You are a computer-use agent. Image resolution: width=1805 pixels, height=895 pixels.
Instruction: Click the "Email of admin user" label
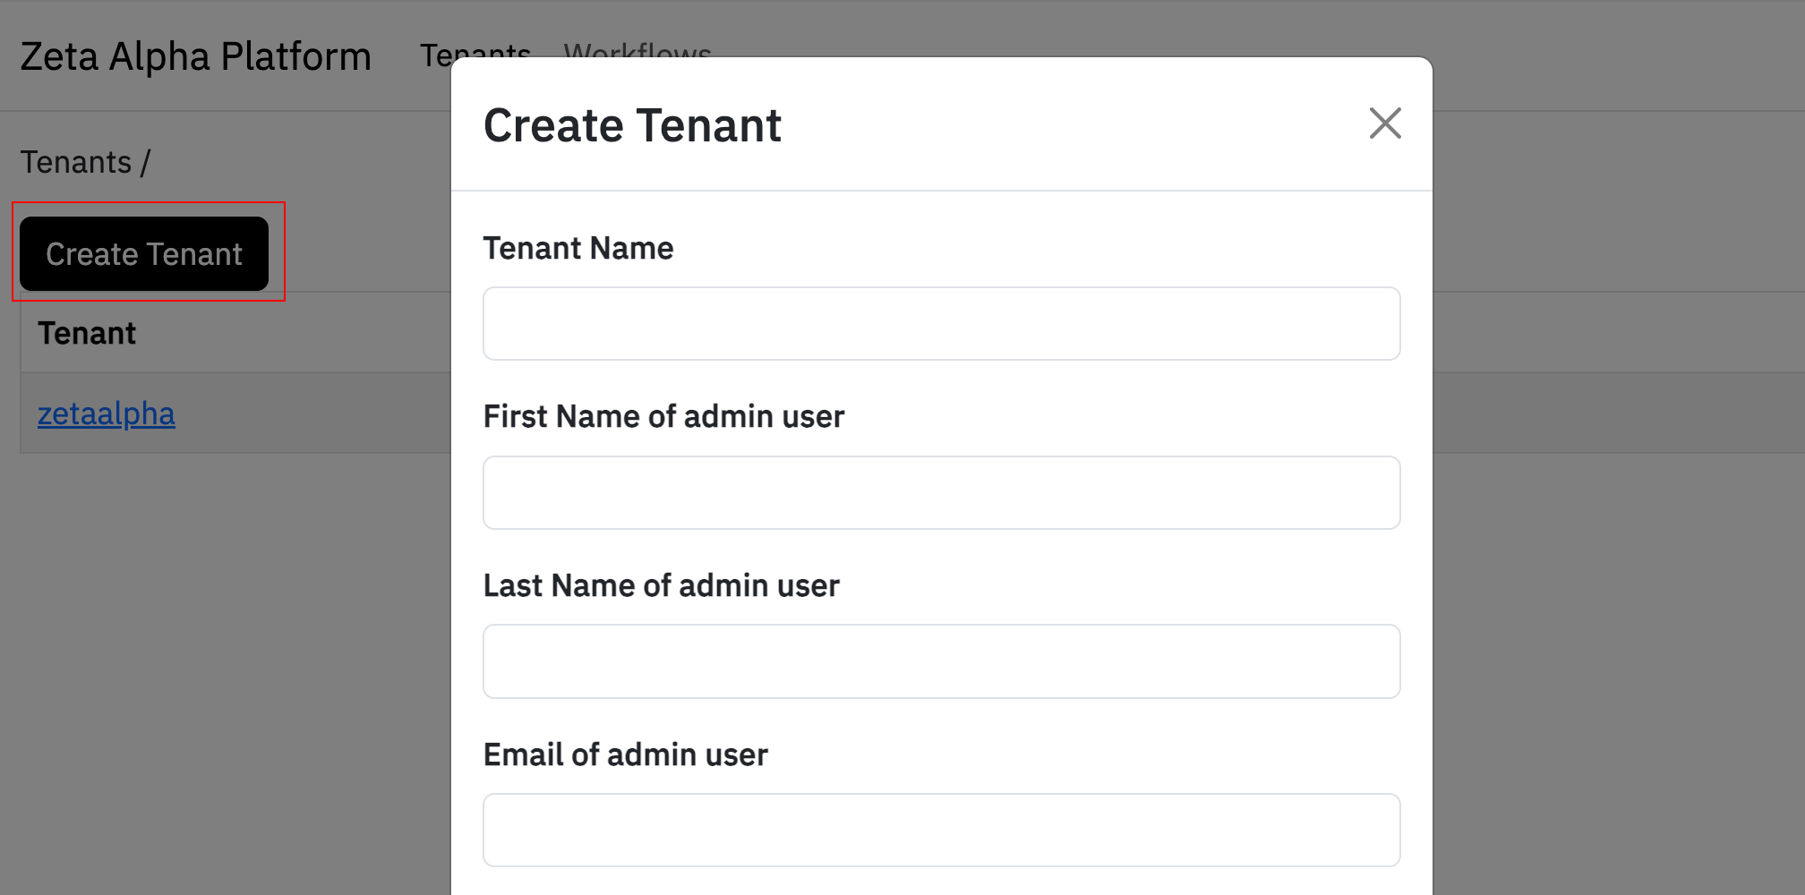tap(625, 754)
